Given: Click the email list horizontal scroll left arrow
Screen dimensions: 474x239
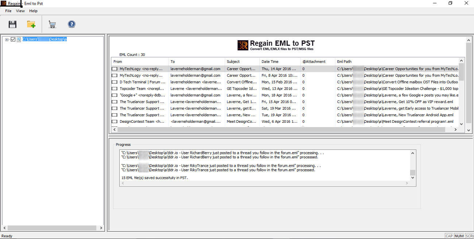Looking at the screenshot, I should [115, 129].
